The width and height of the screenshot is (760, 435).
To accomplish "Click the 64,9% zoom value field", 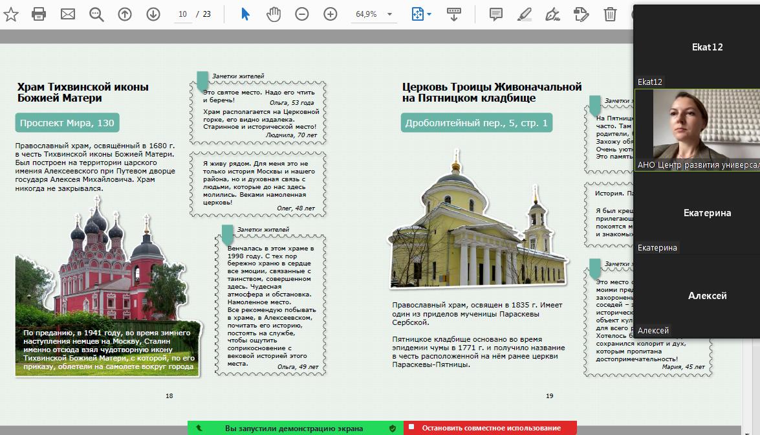I will 367,14.
